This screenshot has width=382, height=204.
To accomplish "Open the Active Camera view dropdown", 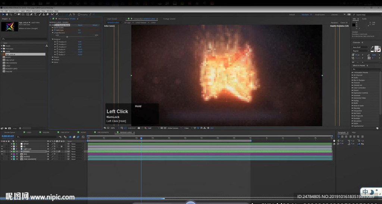I will (x=175, y=128).
